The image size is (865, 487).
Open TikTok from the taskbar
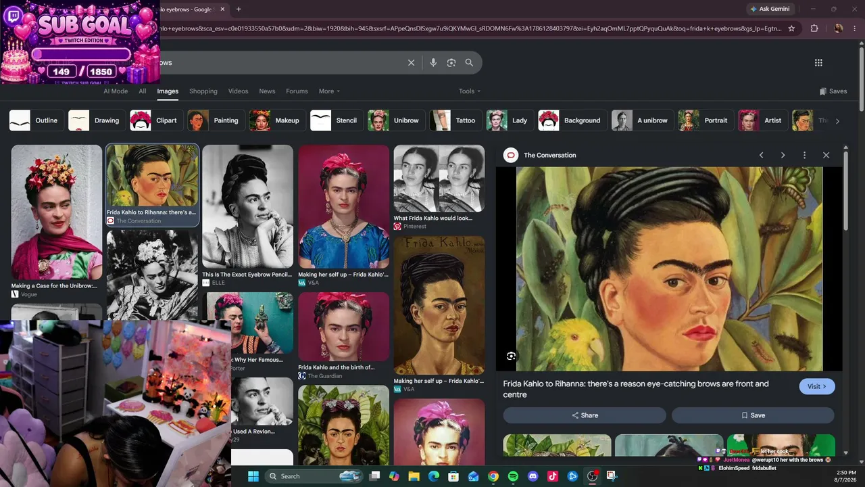[552, 476]
